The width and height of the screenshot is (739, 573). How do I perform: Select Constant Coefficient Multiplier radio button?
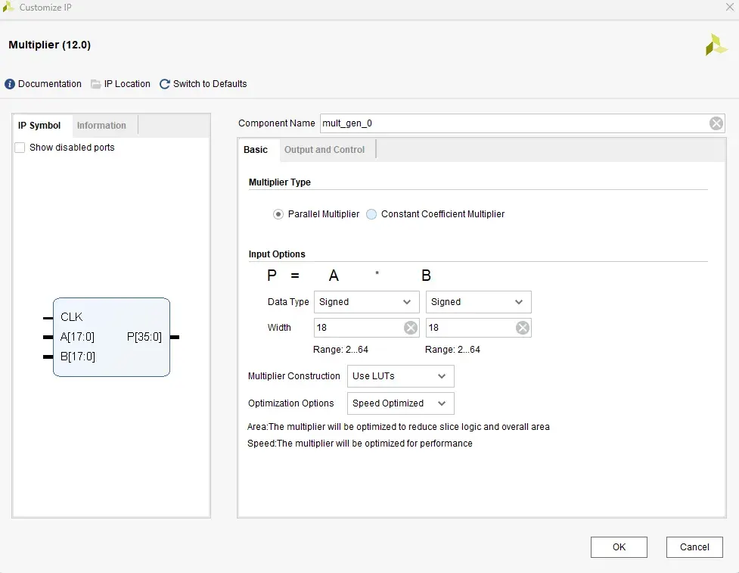pos(371,214)
